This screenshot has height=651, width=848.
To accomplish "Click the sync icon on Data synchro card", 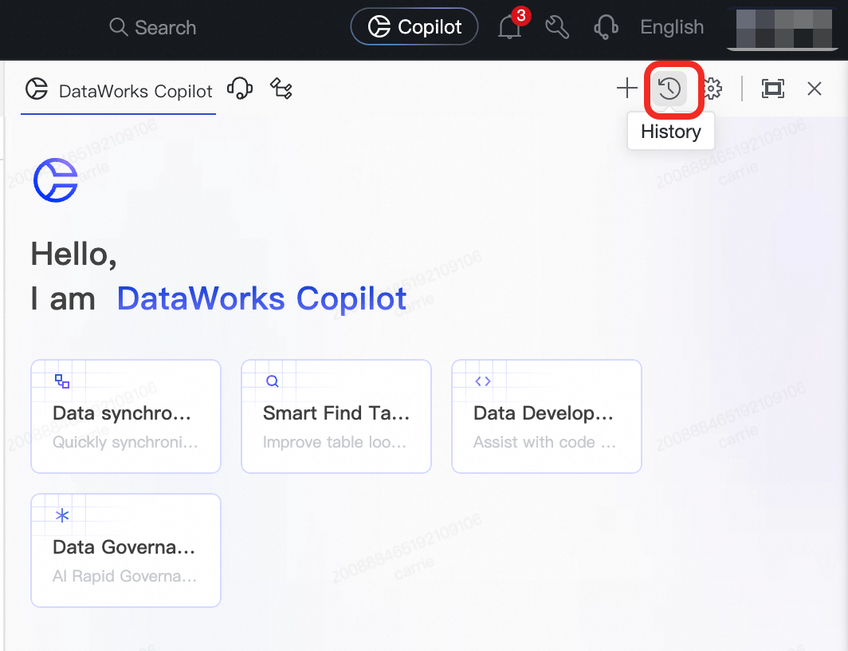I will pos(62,381).
